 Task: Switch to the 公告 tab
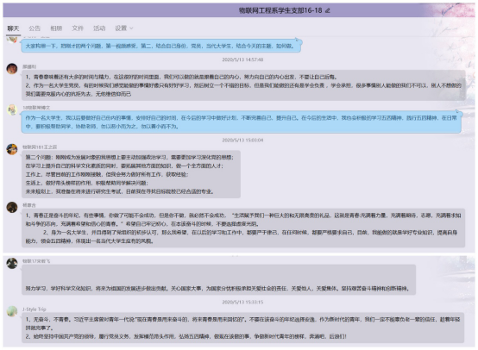click(x=35, y=28)
